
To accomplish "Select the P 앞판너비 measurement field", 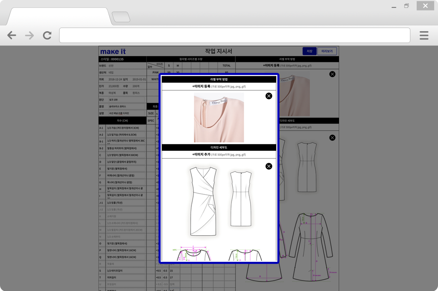I will pos(126,250).
